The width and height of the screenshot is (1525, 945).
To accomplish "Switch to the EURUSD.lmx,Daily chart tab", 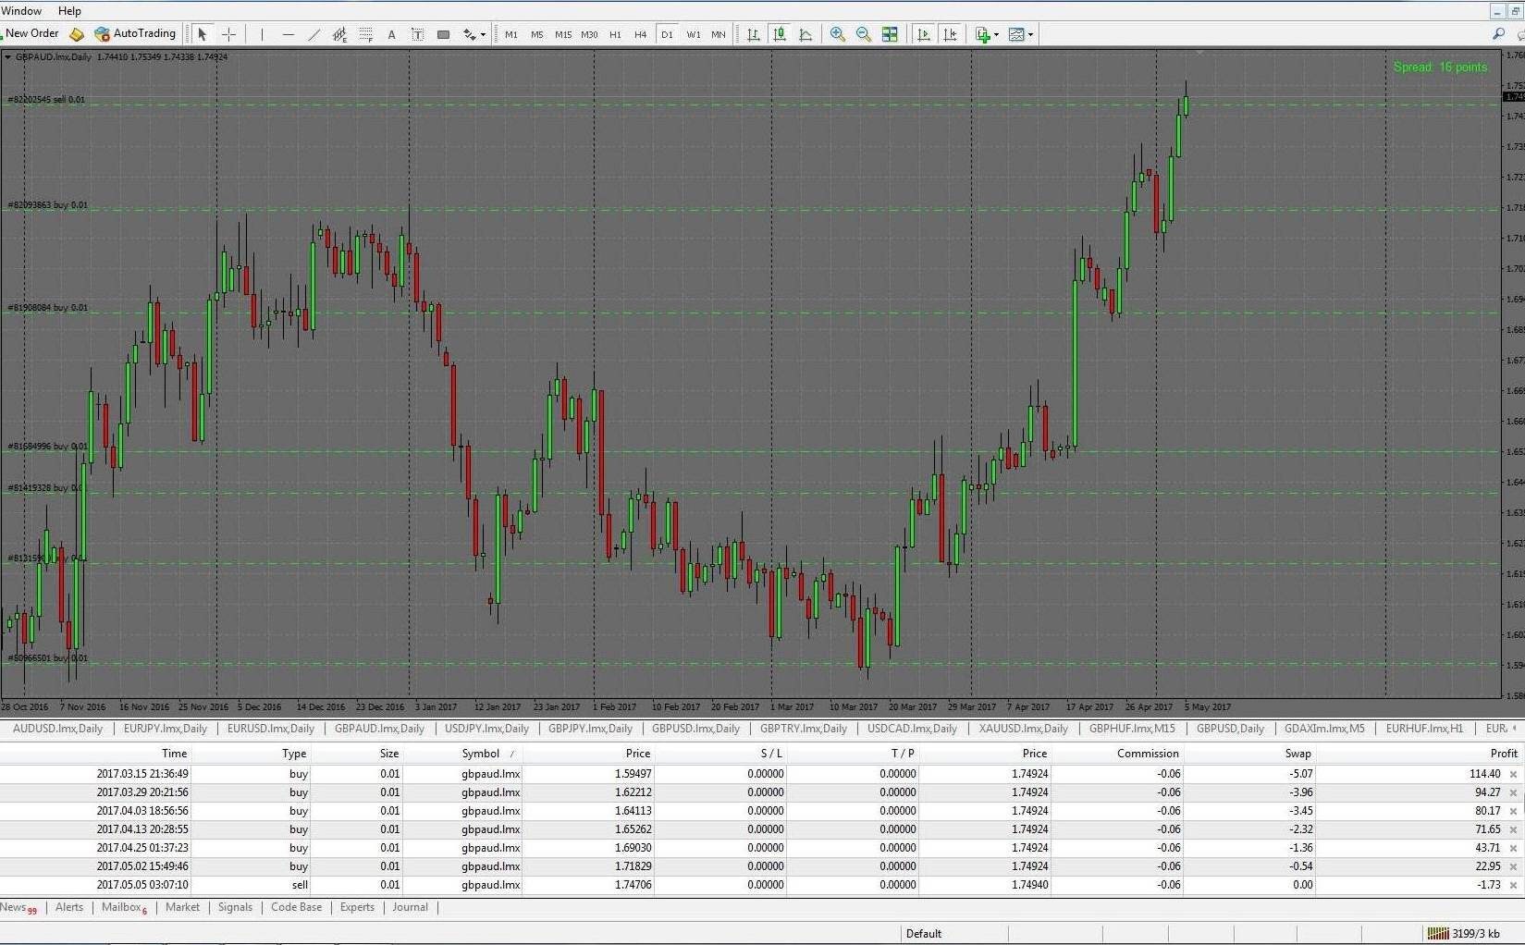I will 270,729.
